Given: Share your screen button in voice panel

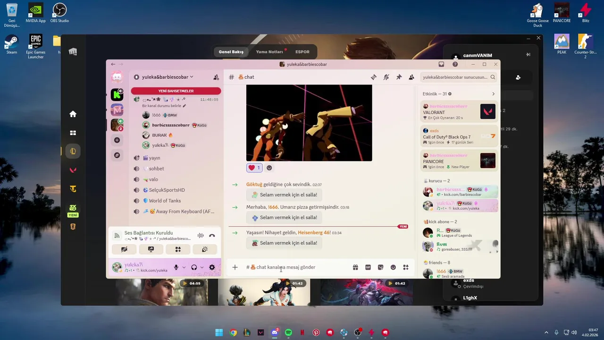Looking at the screenshot, I should point(151,249).
